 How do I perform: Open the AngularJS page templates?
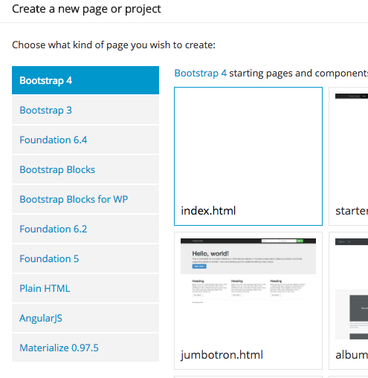click(85, 318)
